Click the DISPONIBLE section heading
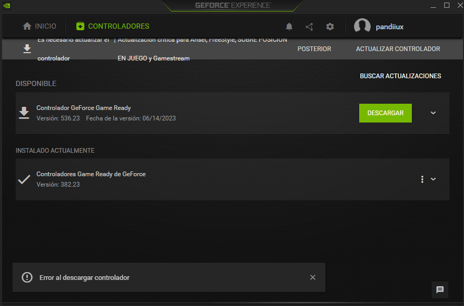 (36, 83)
